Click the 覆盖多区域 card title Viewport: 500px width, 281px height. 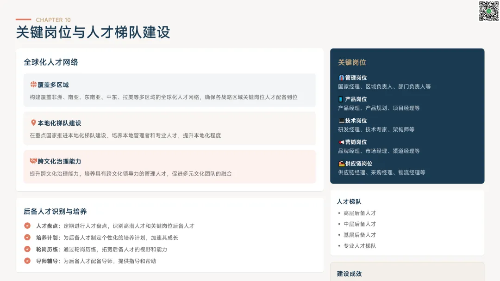pyautogui.click(x=53, y=85)
